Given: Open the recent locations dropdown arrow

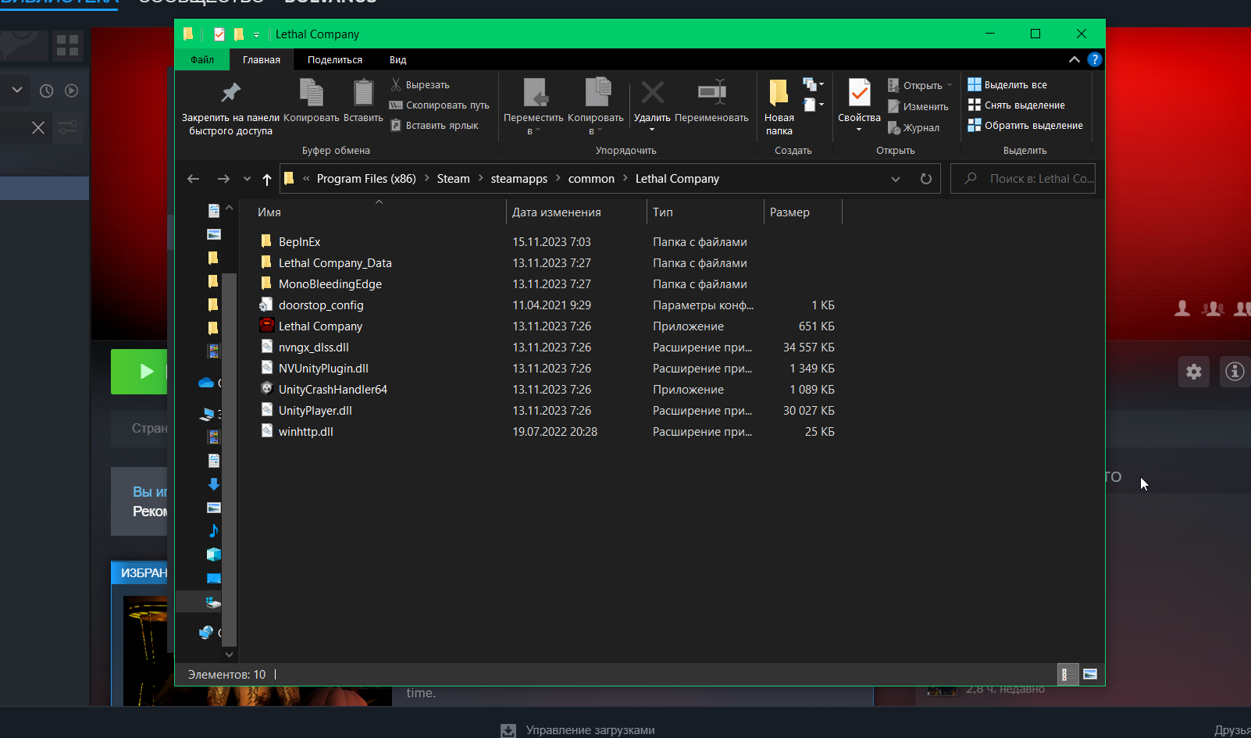Looking at the screenshot, I should [x=247, y=179].
